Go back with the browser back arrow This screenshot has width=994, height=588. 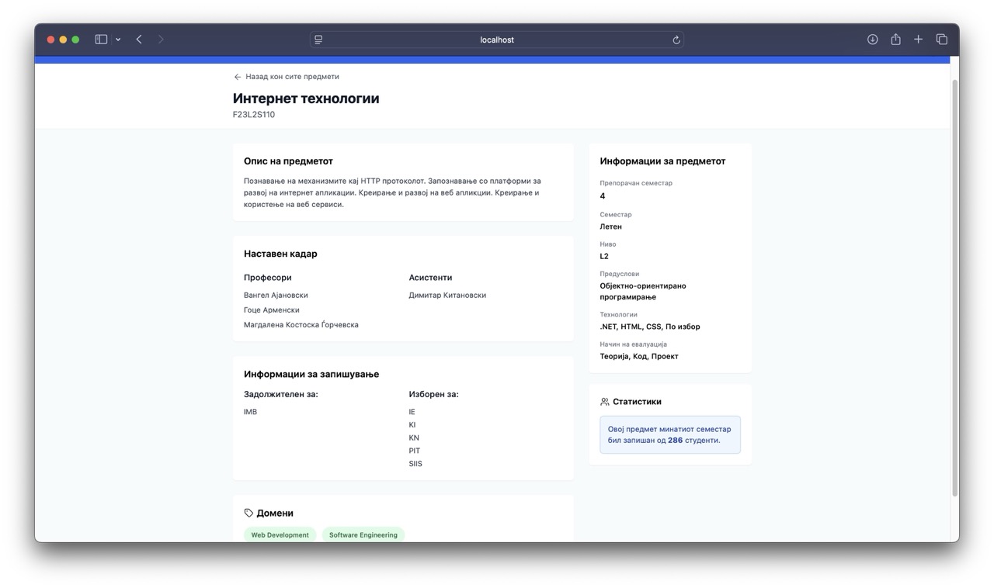[x=139, y=40]
